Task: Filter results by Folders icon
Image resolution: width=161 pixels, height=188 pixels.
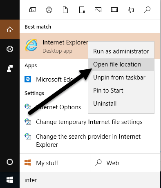Action: (82, 10)
